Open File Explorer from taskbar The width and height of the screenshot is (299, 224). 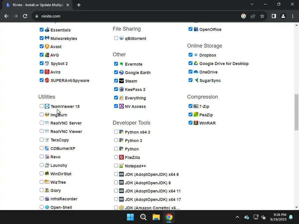point(156,217)
